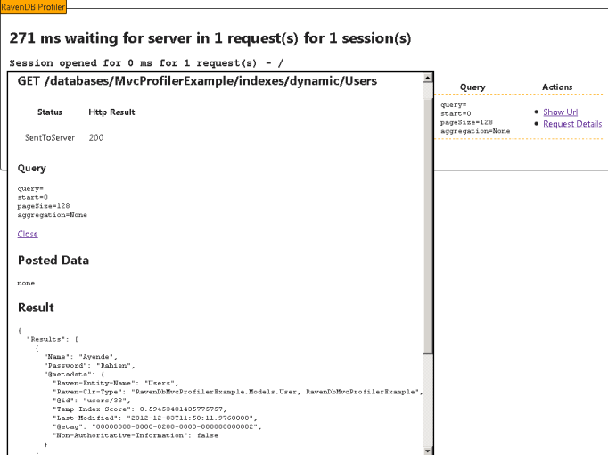This screenshot has height=455, width=608.
Task: Open the Request Details link
Action: [572, 124]
